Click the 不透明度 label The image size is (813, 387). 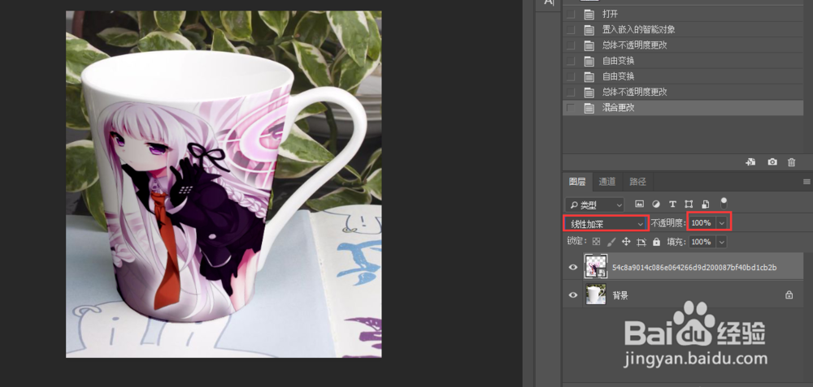tap(667, 223)
